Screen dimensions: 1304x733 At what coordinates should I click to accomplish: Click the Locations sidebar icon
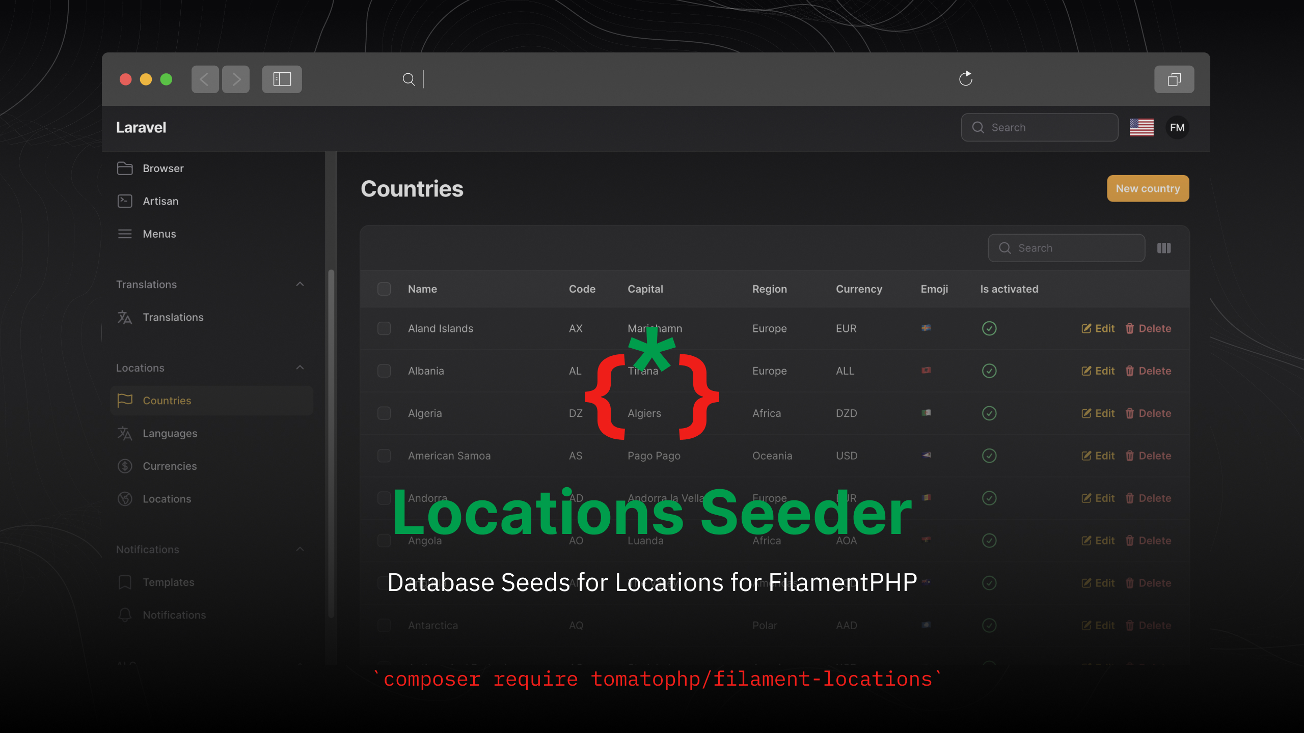click(x=124, y=498)
